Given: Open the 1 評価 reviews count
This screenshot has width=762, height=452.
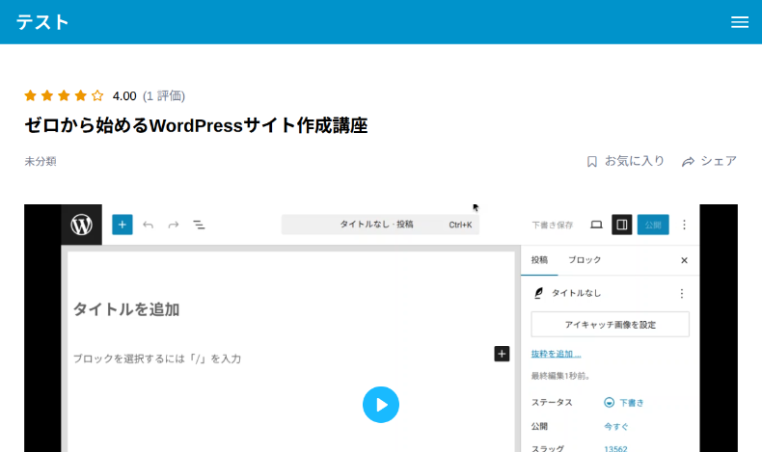Looking at the screenshot, I should pos(164,96).
